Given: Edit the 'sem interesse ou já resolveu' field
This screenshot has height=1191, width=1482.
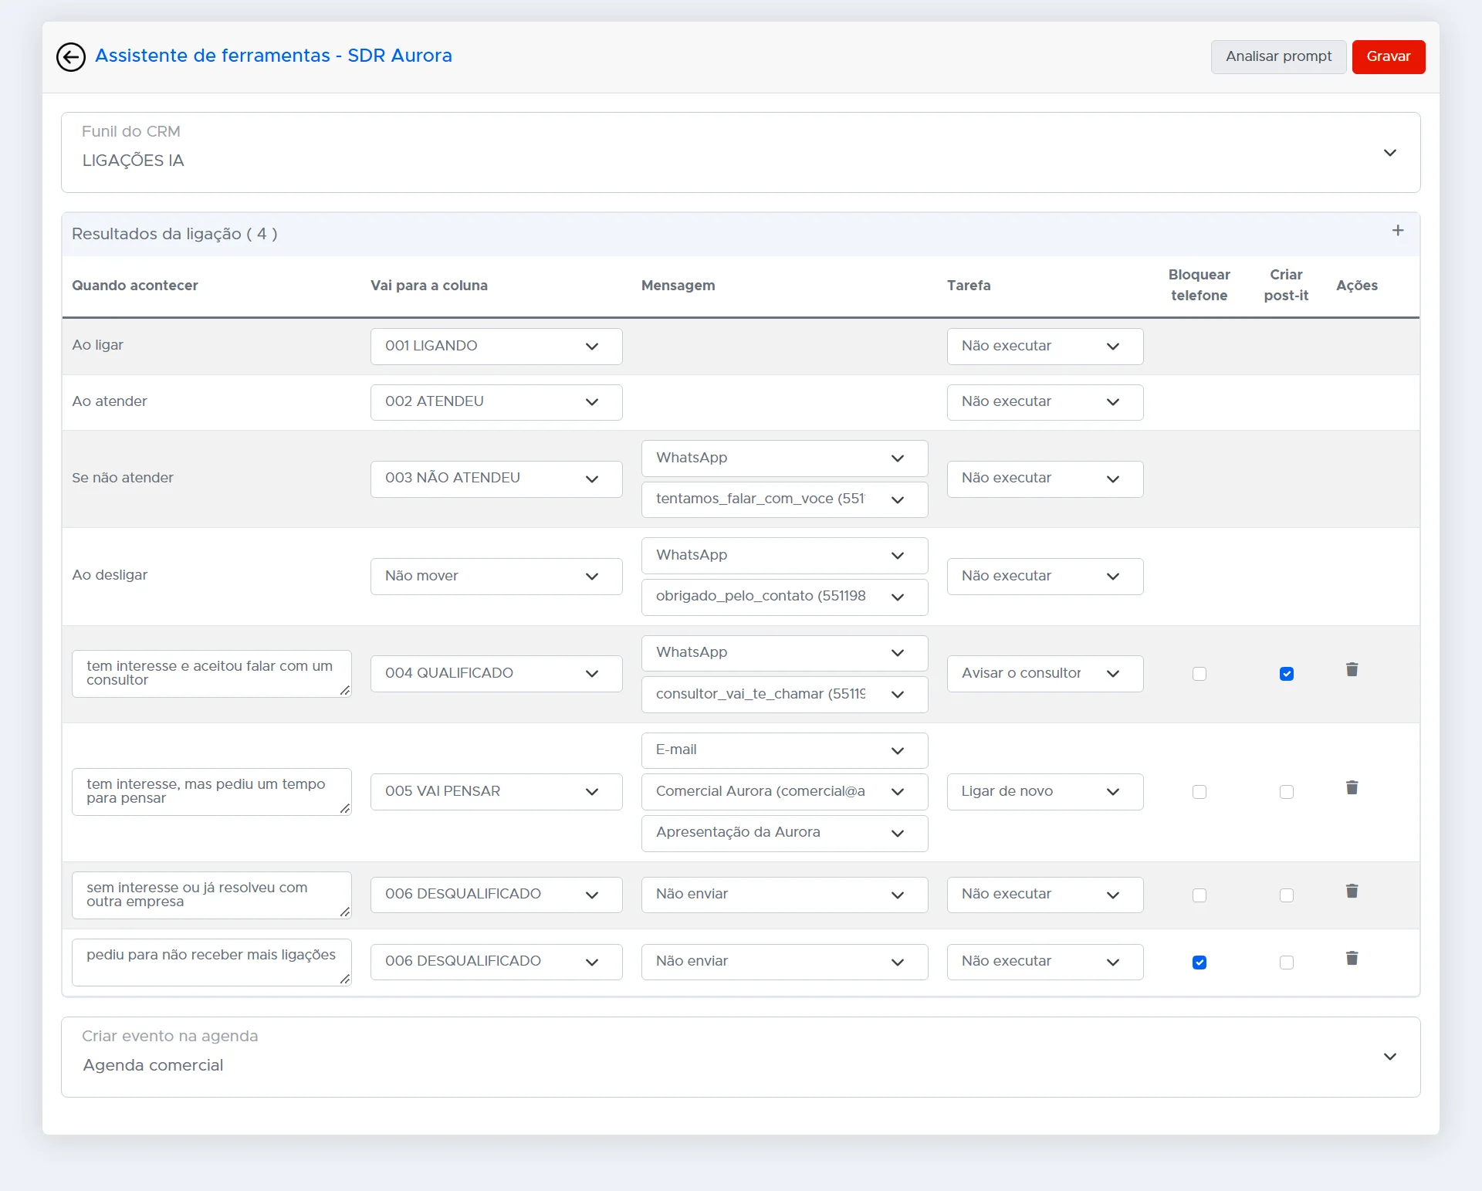Looking at the screenshot, I should coord(211,895).
